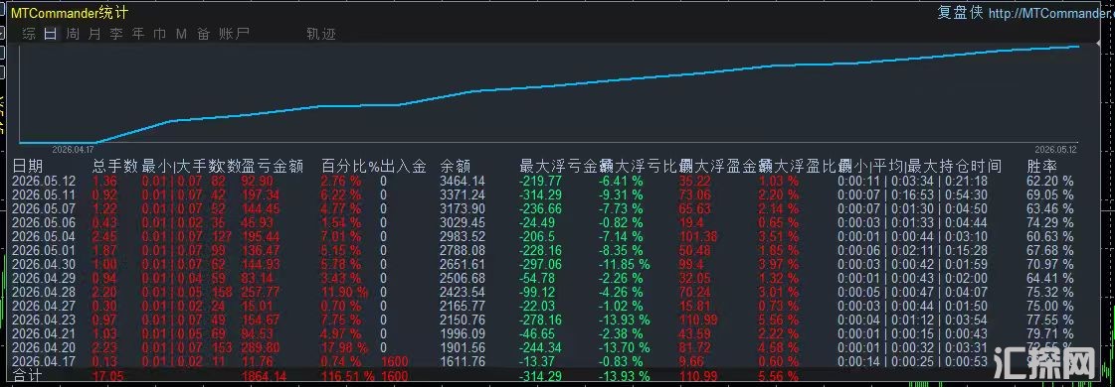Switch to the 季 quarterly tab
Viewport: 1115px width, 387px height.
[116, 34]
